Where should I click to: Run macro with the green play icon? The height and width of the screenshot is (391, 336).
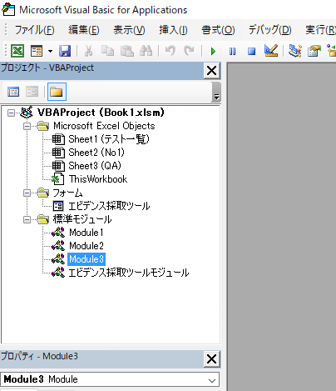coord(213,52)
